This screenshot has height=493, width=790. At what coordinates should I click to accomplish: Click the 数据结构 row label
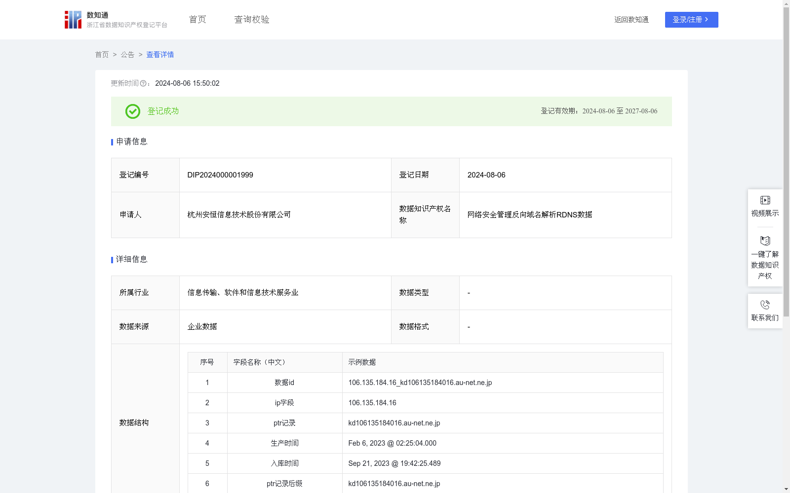(x=134, y=423)
